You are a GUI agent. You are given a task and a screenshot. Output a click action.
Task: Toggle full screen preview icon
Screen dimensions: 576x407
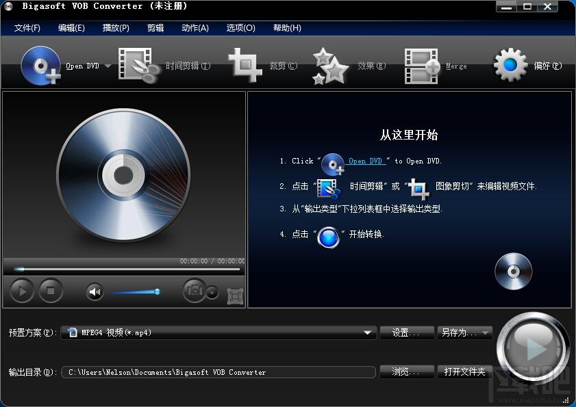[x=235, y=297]
